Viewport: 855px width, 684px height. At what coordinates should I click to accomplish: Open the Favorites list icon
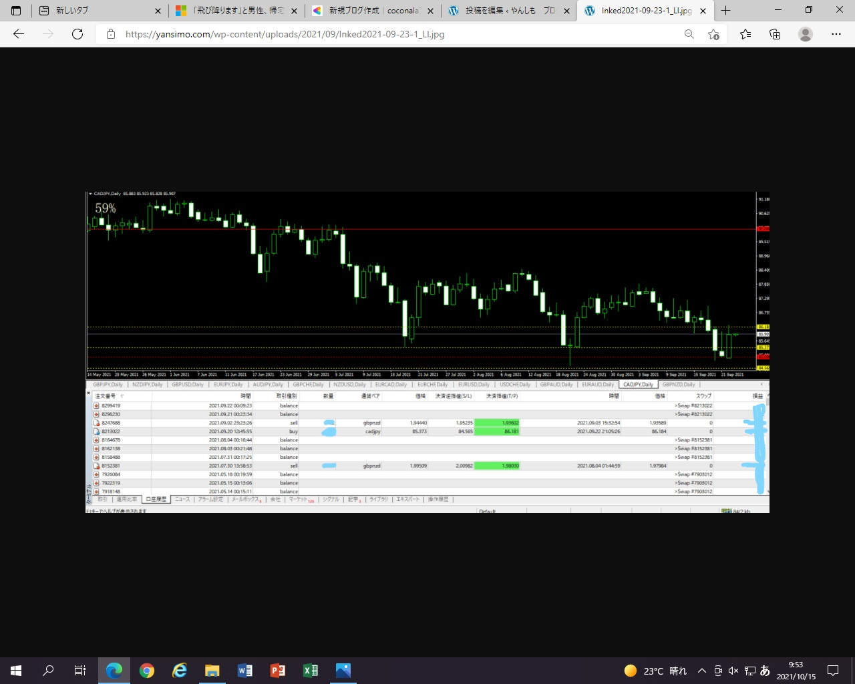click(745, 34)
